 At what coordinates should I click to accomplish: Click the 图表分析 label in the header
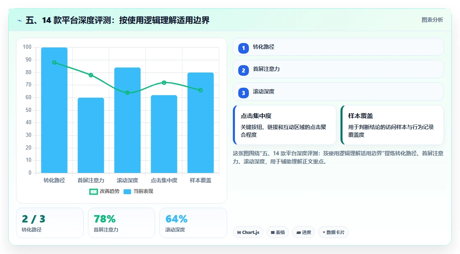(432, 20)
